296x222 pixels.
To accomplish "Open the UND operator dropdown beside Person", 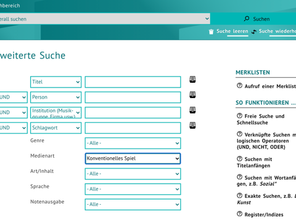I will pos(14,97).
